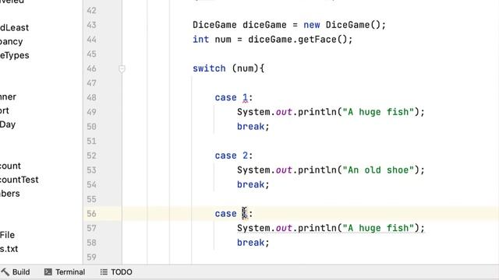Viewport: 499px width, 280px height.
Task: Click 'case 2:' on line 52
Action: (x=234, y=156)
